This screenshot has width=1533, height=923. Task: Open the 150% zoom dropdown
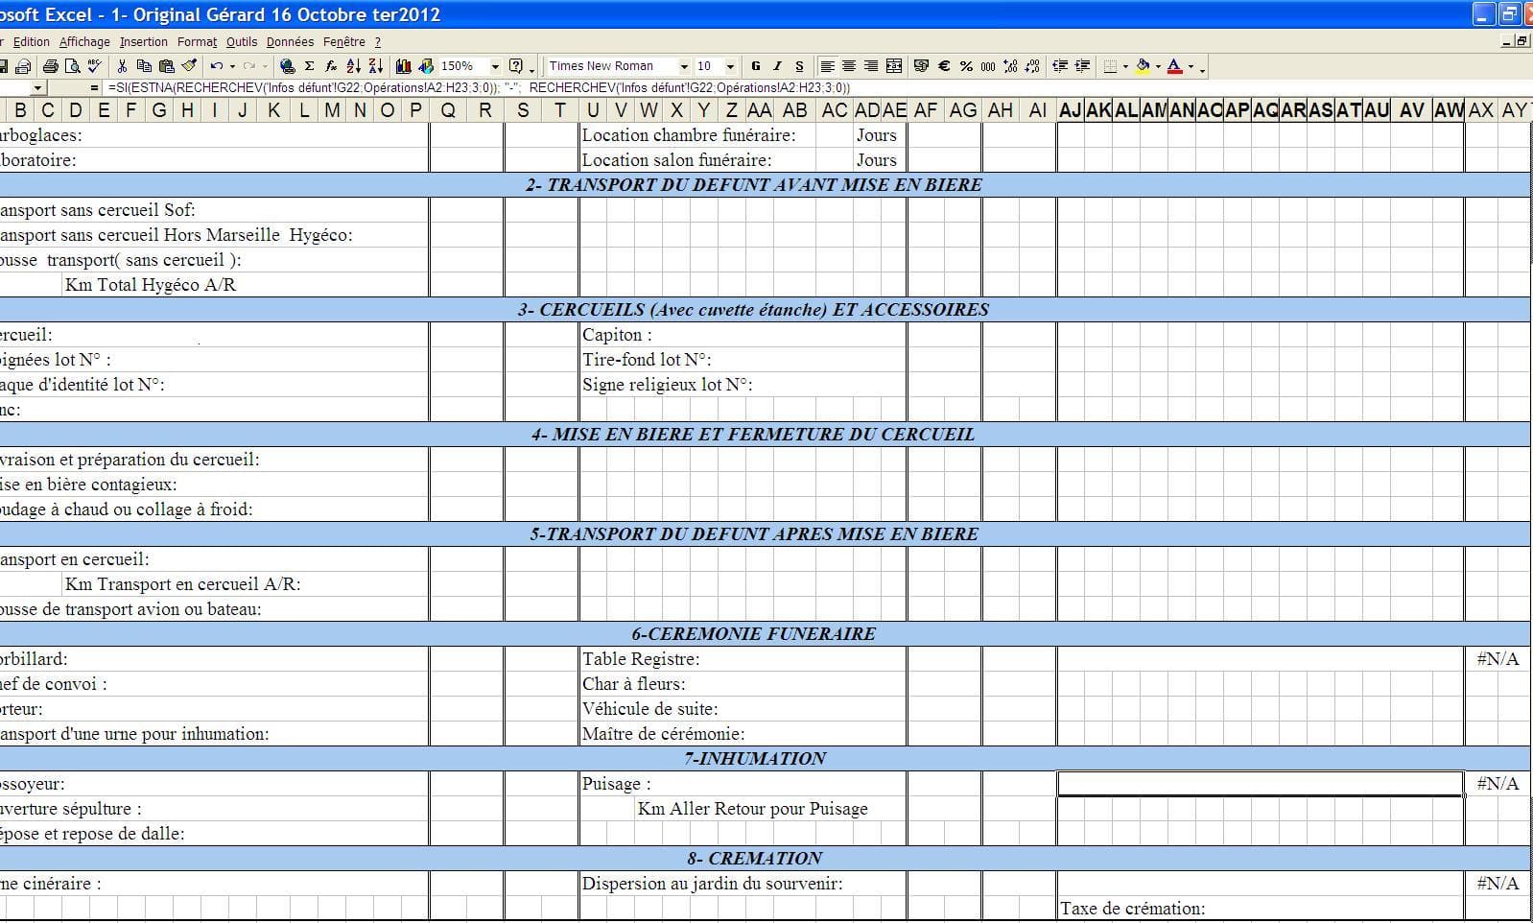pos(495,66)
